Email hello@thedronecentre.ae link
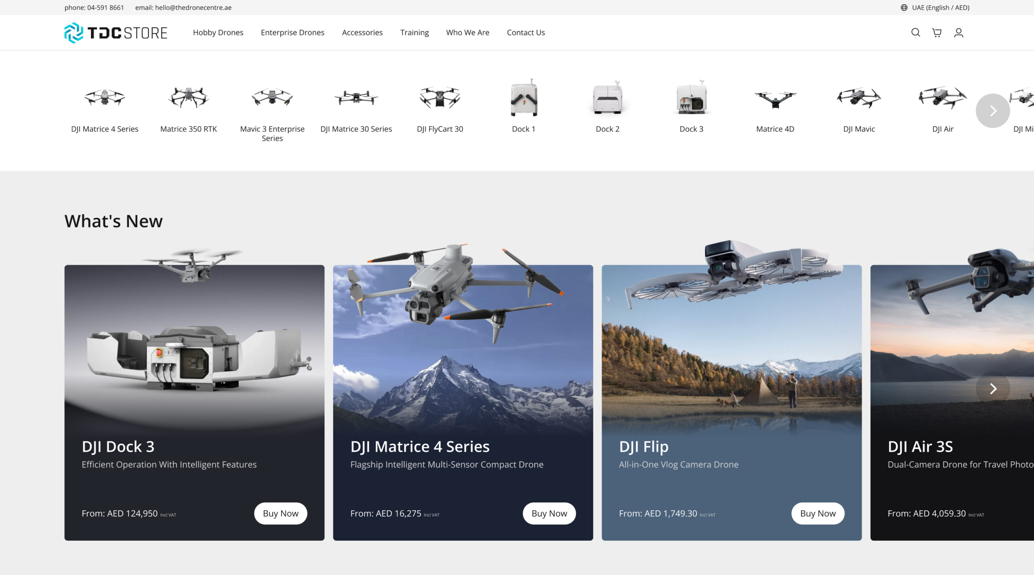This screenshot has height=575, width=1034. click(x=183, y=8)
